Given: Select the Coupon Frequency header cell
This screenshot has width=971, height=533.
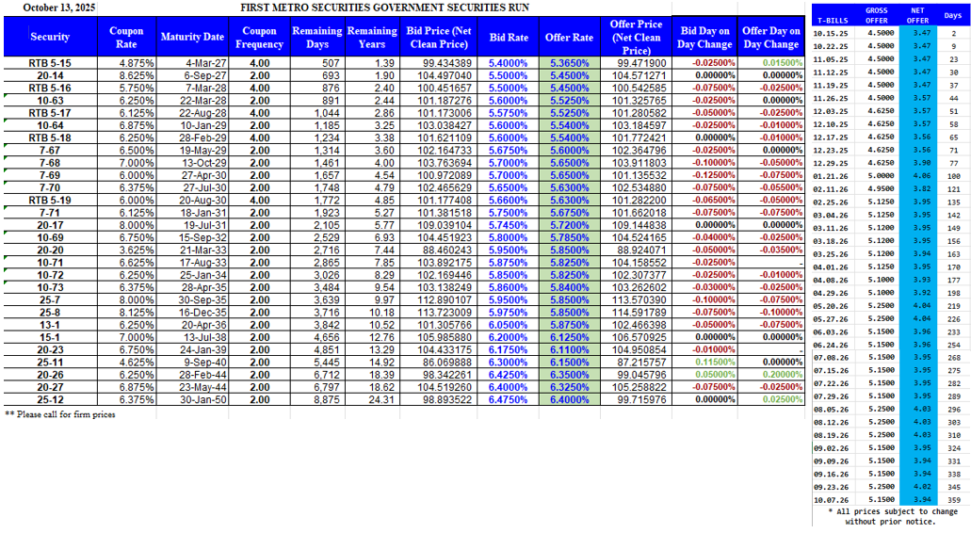Looking at the screenshot, I should [x=259, y=37].
